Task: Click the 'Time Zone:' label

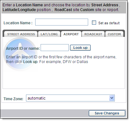Action: (x=13, y=99)
